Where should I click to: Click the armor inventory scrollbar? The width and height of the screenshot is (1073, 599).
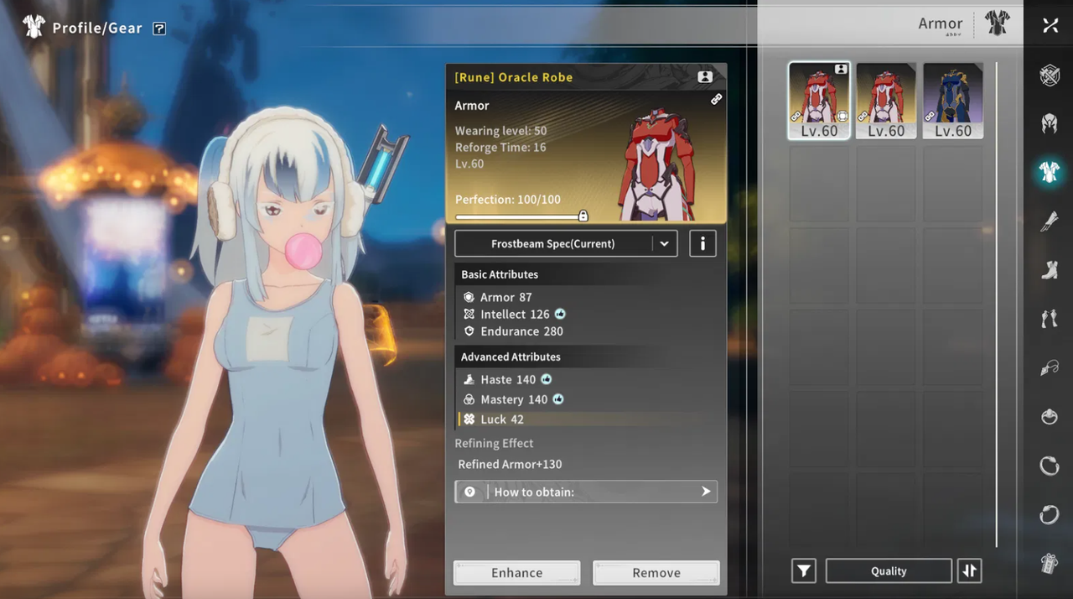[x=997, y=305]
